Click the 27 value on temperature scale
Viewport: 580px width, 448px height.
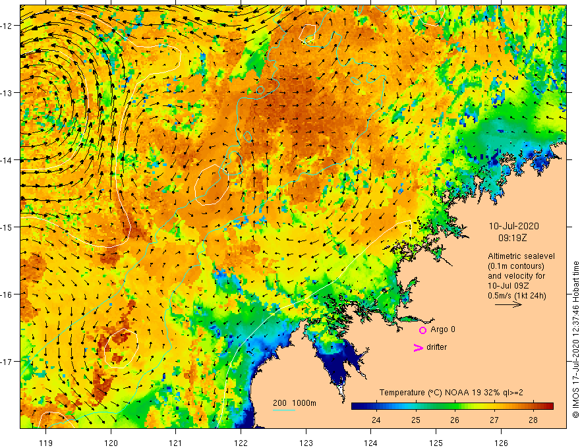click(x=494, y=420)
